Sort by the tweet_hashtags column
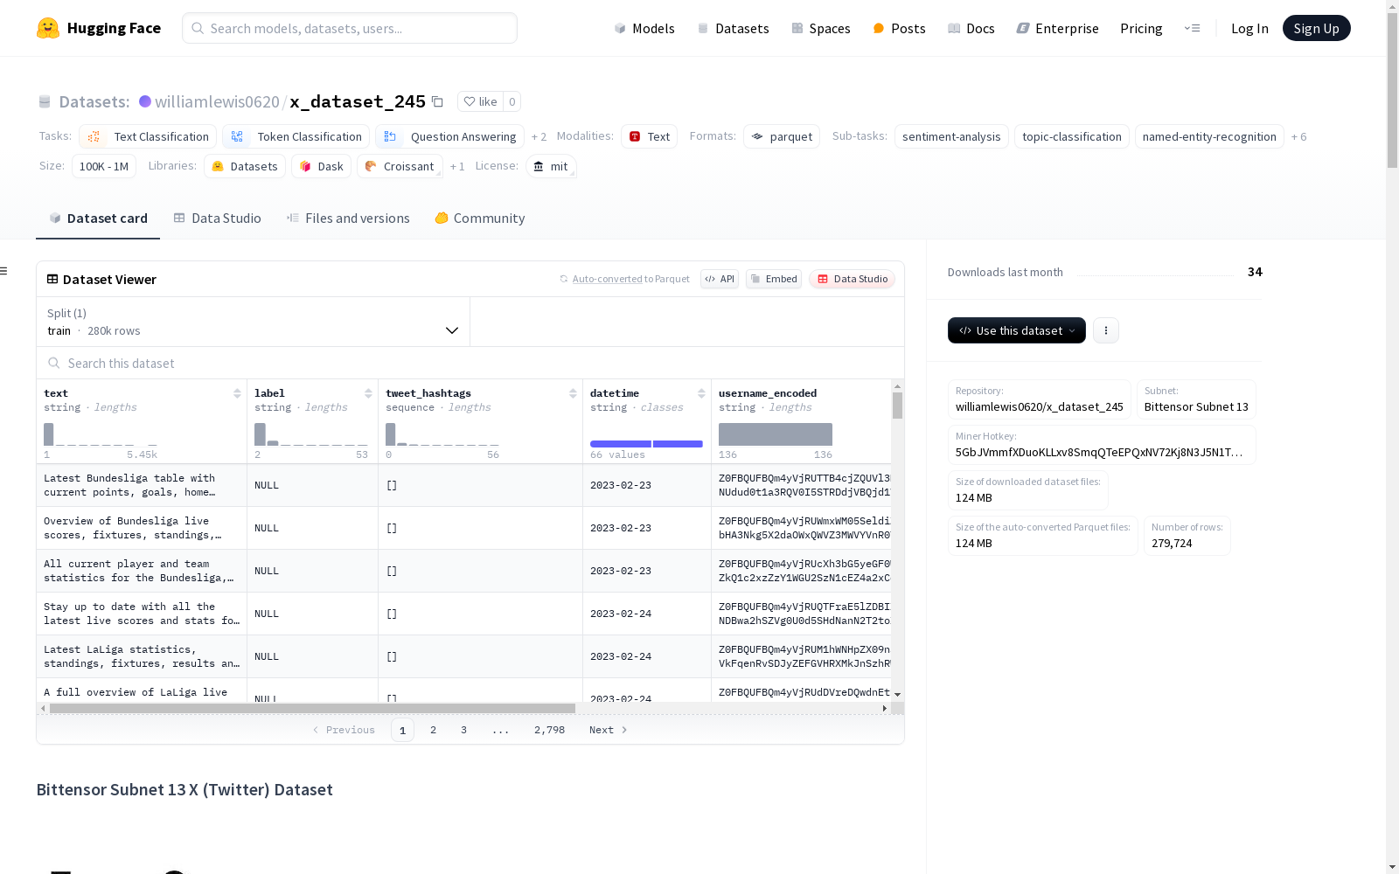This screenshot has height=874, width=1399. click(573, 393)
